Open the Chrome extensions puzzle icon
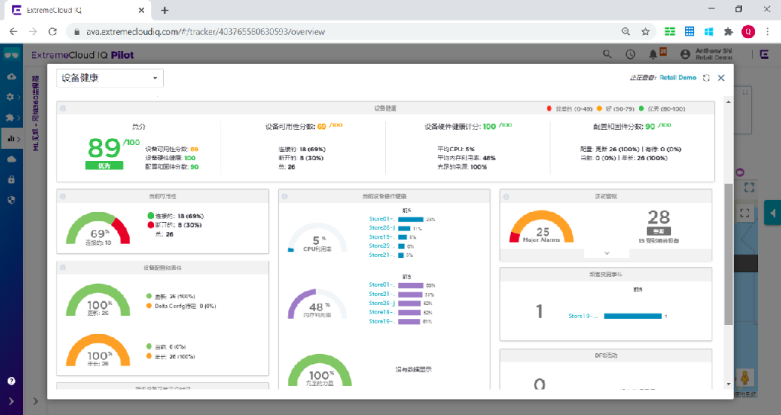Screen dimensions: 781x415 point(728,31)
